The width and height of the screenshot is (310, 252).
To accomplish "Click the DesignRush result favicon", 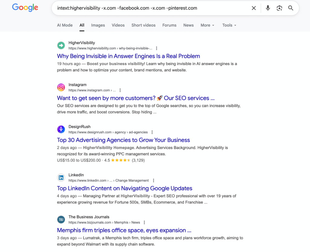I will pos(61,129).
